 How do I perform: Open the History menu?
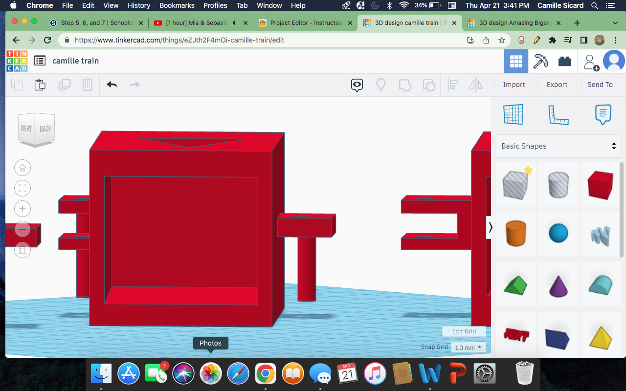139,5
